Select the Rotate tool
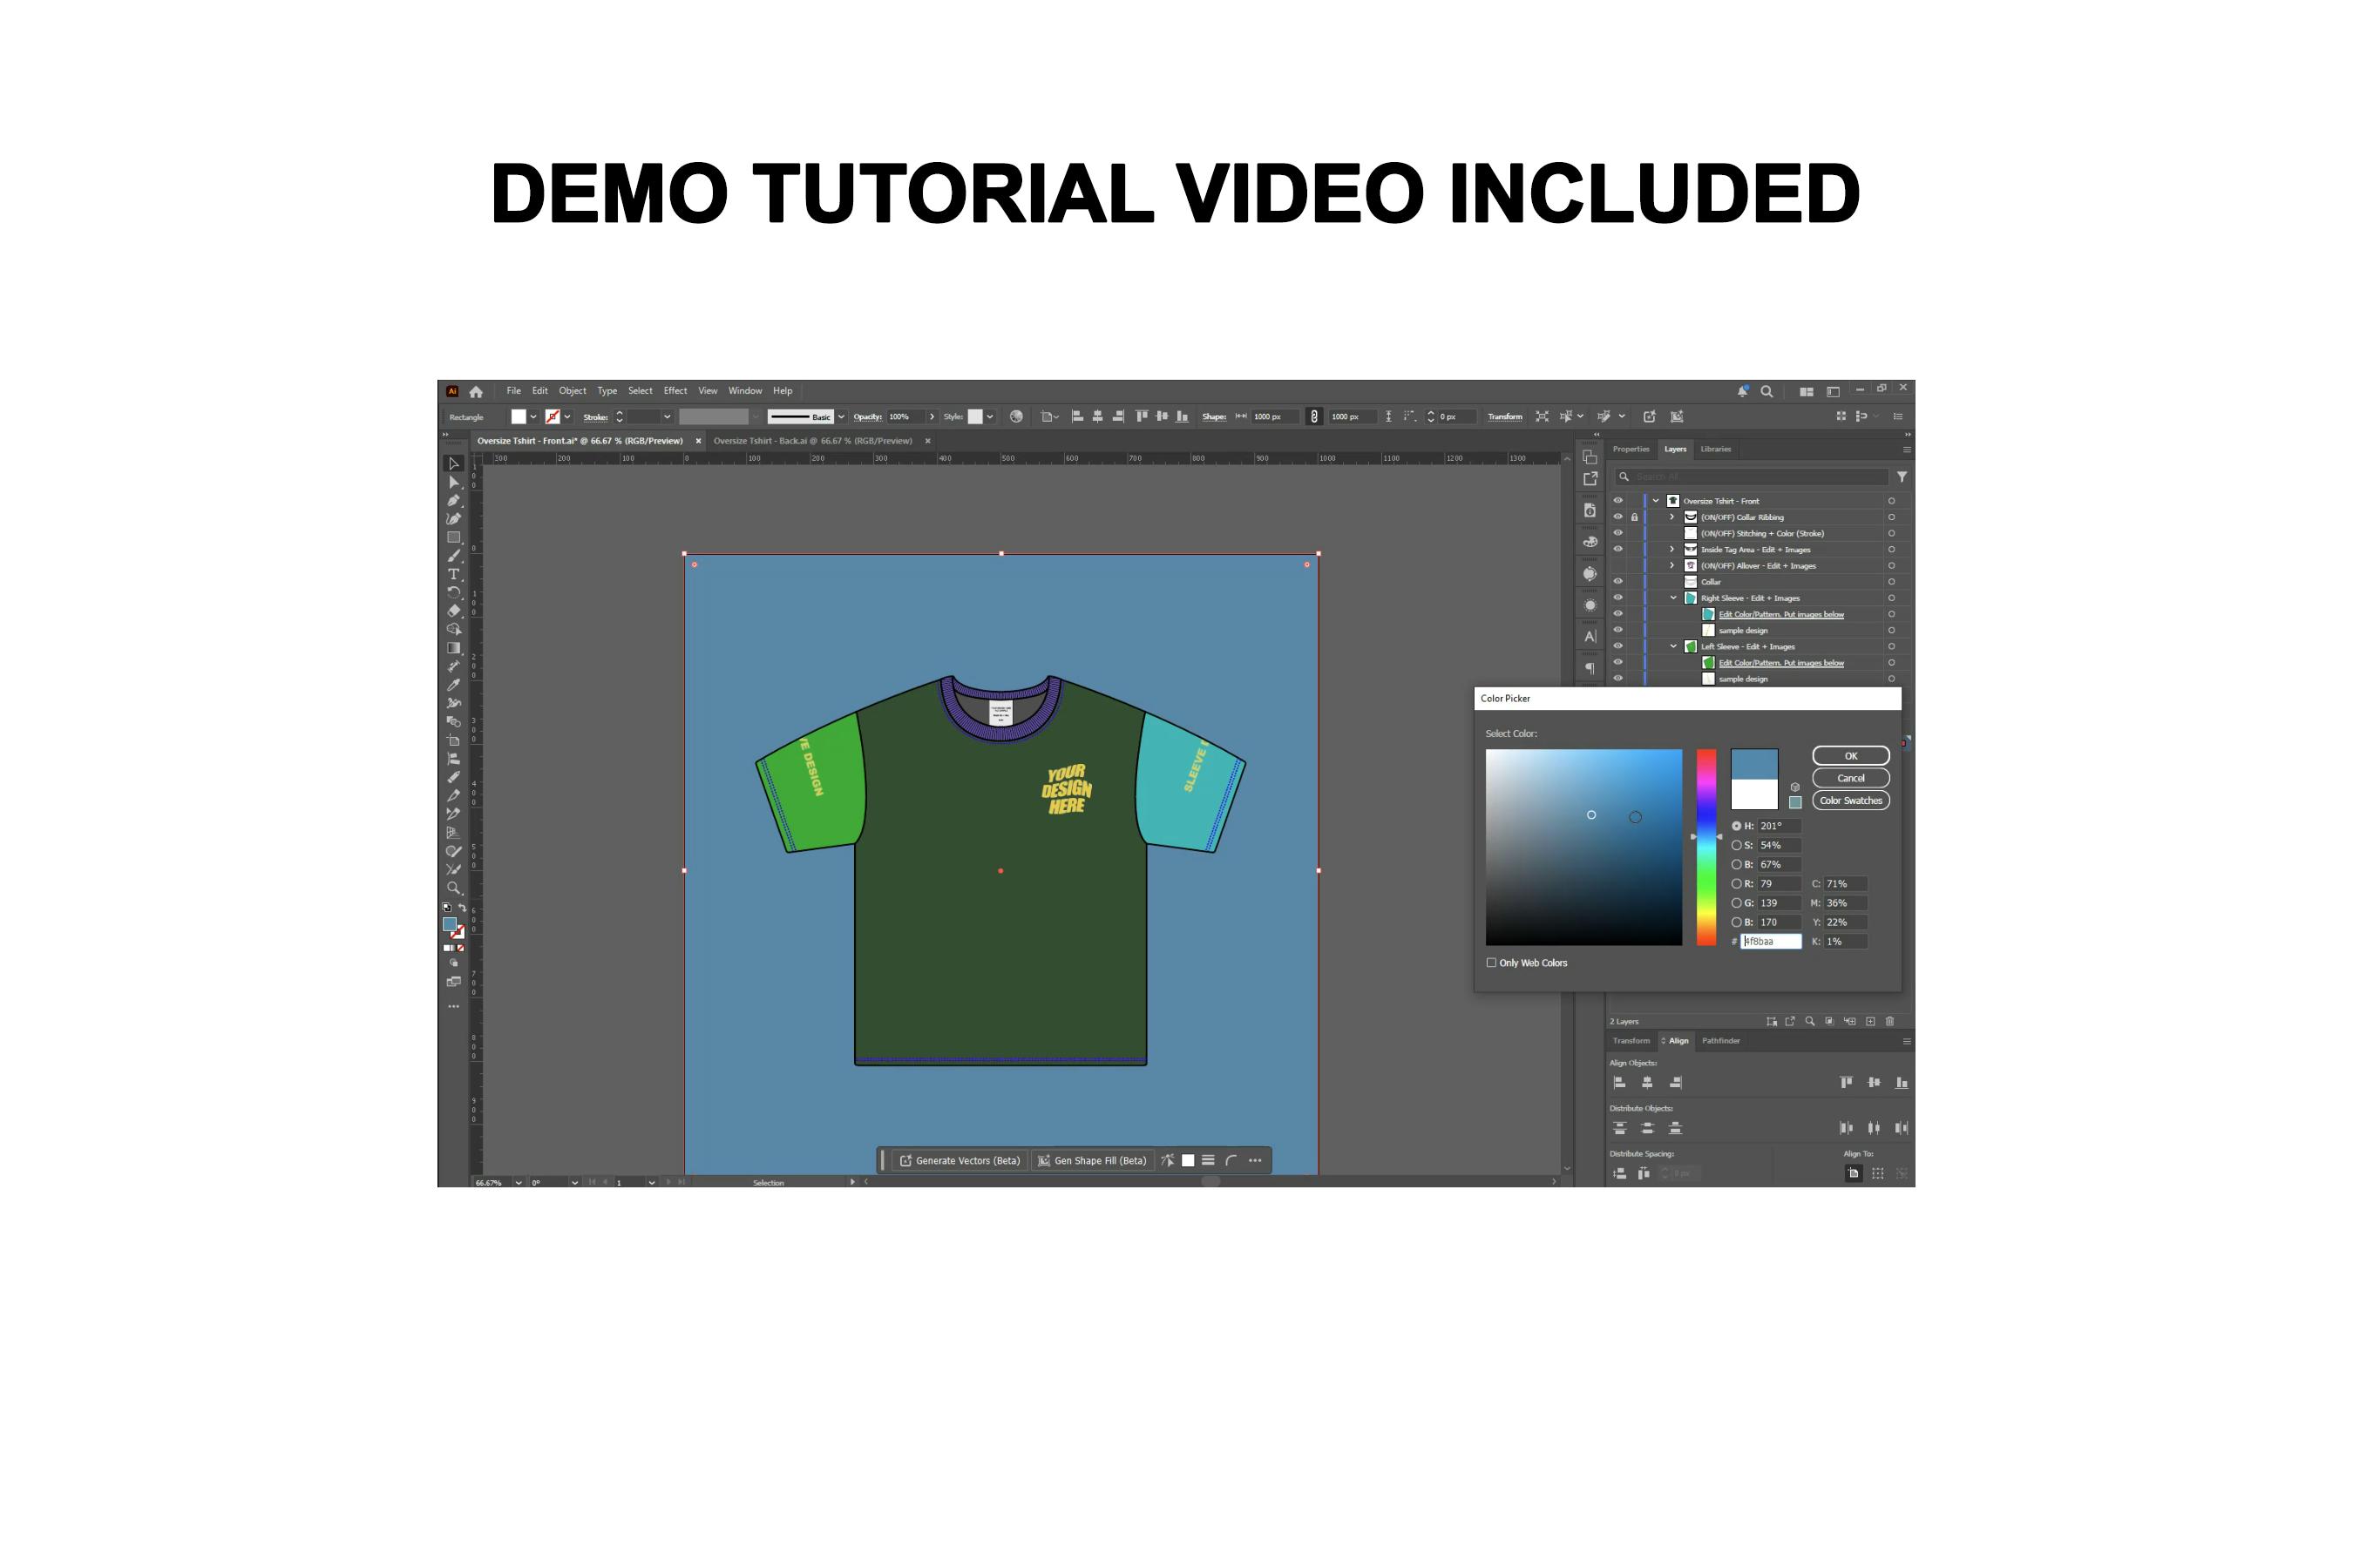 point(453,592)
